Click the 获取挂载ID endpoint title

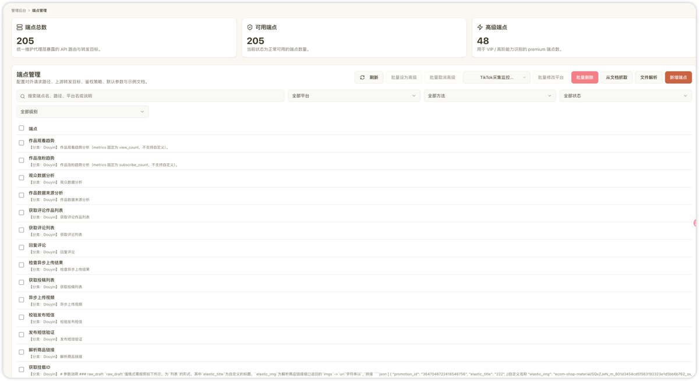40,367
